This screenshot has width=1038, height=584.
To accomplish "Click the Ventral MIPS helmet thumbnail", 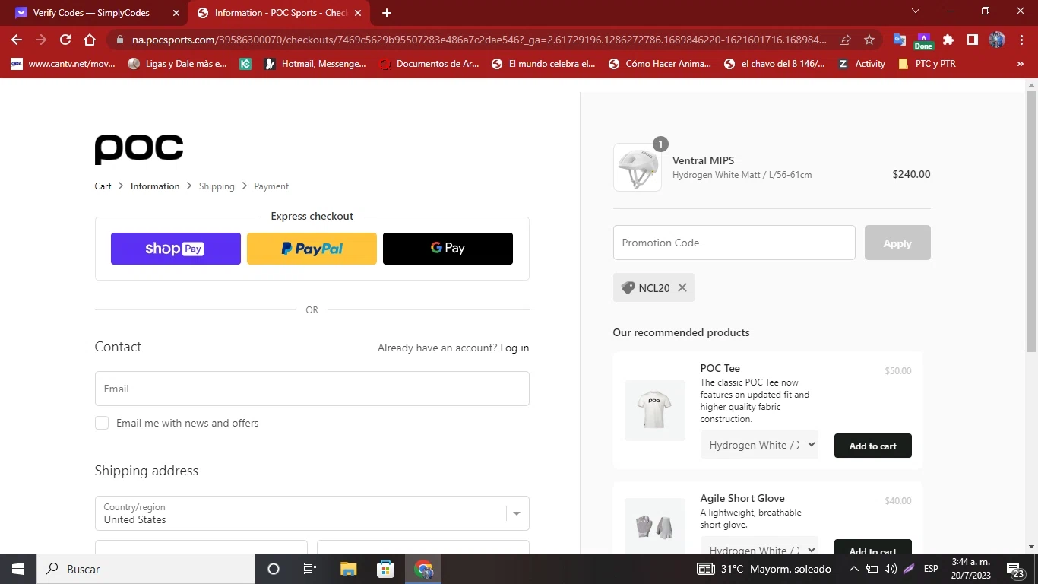I will tap(638, 167).
